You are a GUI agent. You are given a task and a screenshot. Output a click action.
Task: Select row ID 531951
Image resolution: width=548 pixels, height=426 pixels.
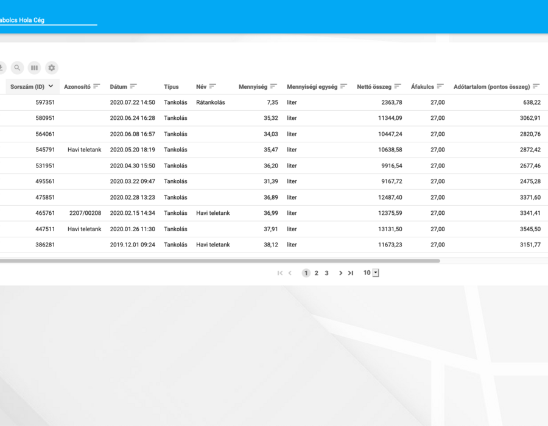coord(45,166)
